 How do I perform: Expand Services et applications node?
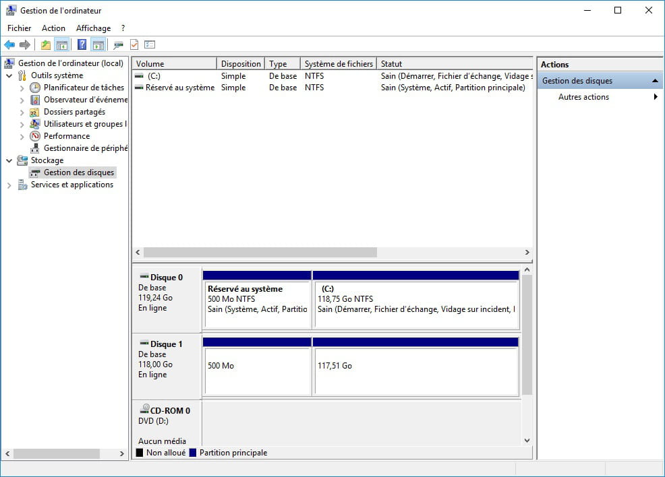click(x=9, y=185)
